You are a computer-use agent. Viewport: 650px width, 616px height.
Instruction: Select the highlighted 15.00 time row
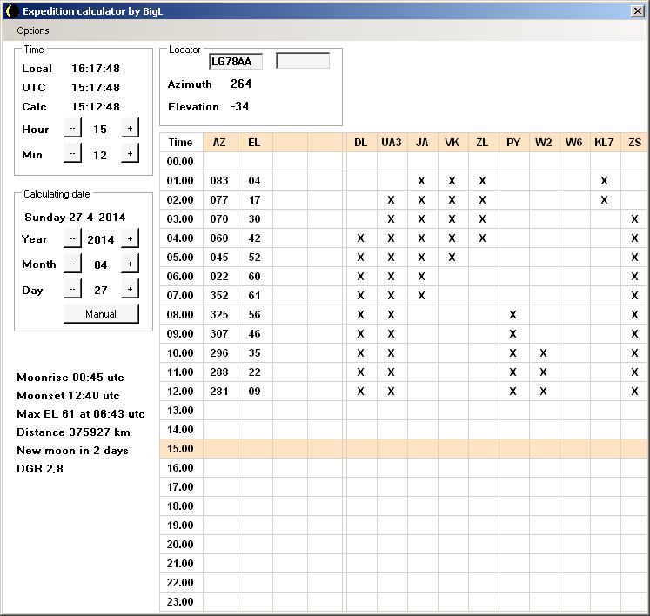point(180,449)
